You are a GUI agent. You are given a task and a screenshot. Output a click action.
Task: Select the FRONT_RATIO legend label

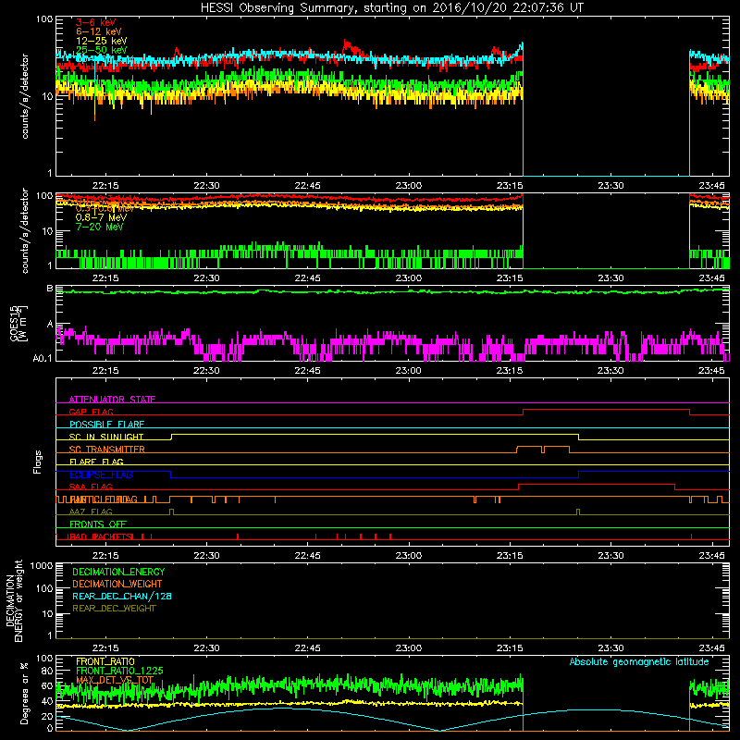[x=105, y=661]
